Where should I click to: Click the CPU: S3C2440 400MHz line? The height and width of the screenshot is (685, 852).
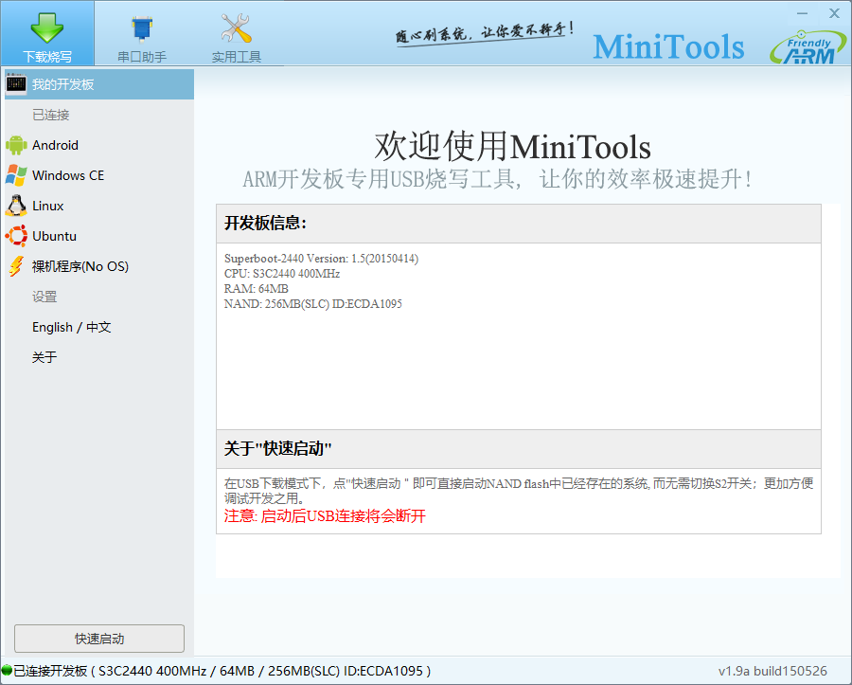[282, 274]
